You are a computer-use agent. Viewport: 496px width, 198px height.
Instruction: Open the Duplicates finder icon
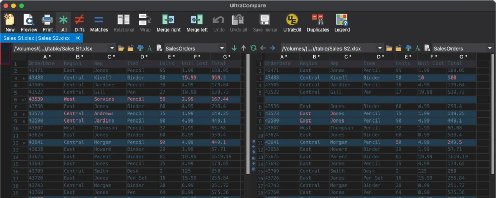tap(318, 22)
